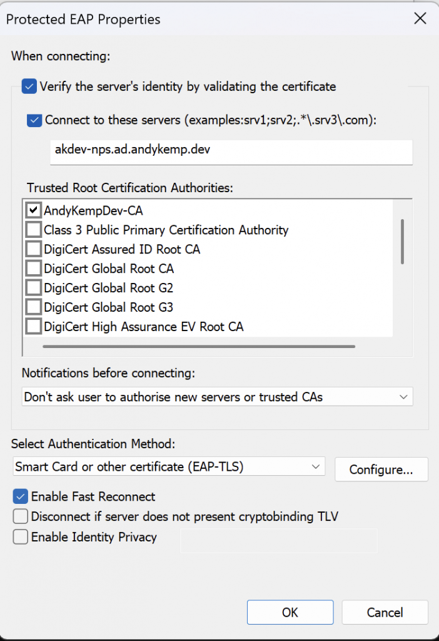Click the server names input field
The image size is (439, 641).
[231, 152]
